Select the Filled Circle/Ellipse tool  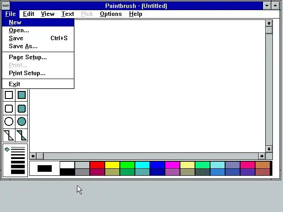[22, 122]
